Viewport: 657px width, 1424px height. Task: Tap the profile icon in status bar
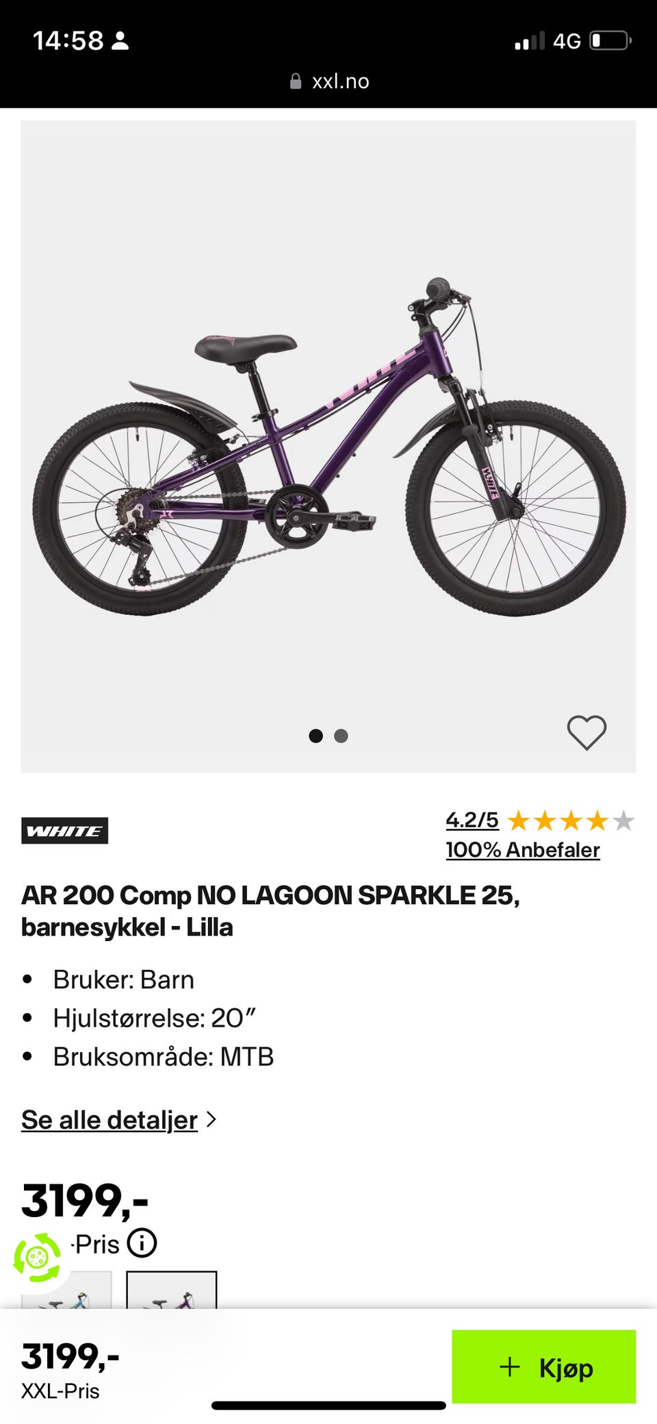tap(120, 40)
